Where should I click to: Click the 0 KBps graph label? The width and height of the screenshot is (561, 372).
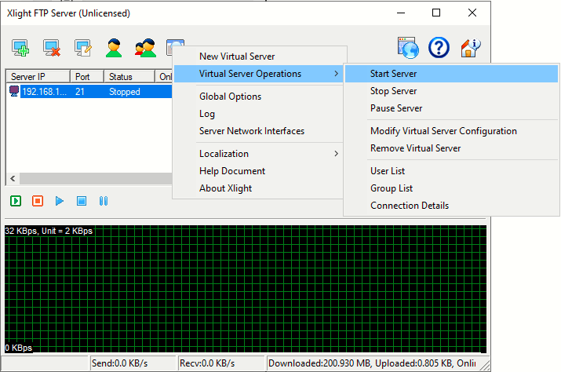[19, 348]
